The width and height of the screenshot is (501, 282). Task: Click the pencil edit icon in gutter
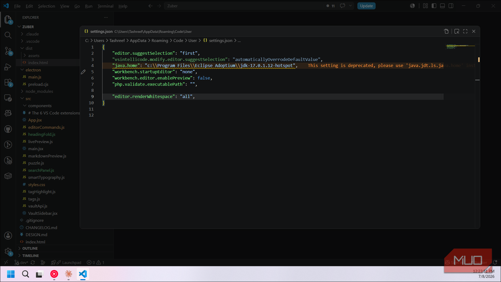point(83,72)
